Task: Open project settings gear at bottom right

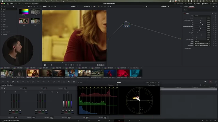Action: tap(215, 121)
